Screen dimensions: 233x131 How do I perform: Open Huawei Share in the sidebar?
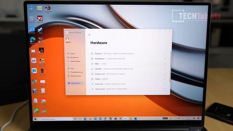click(x=74, y=61)
